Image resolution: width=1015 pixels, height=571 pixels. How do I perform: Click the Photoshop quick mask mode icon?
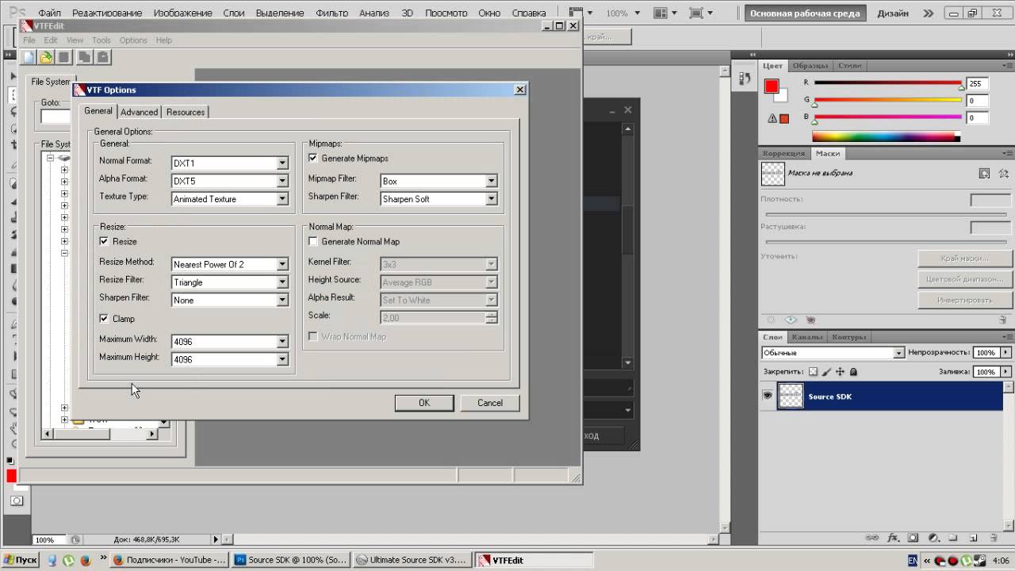(17, 500)
